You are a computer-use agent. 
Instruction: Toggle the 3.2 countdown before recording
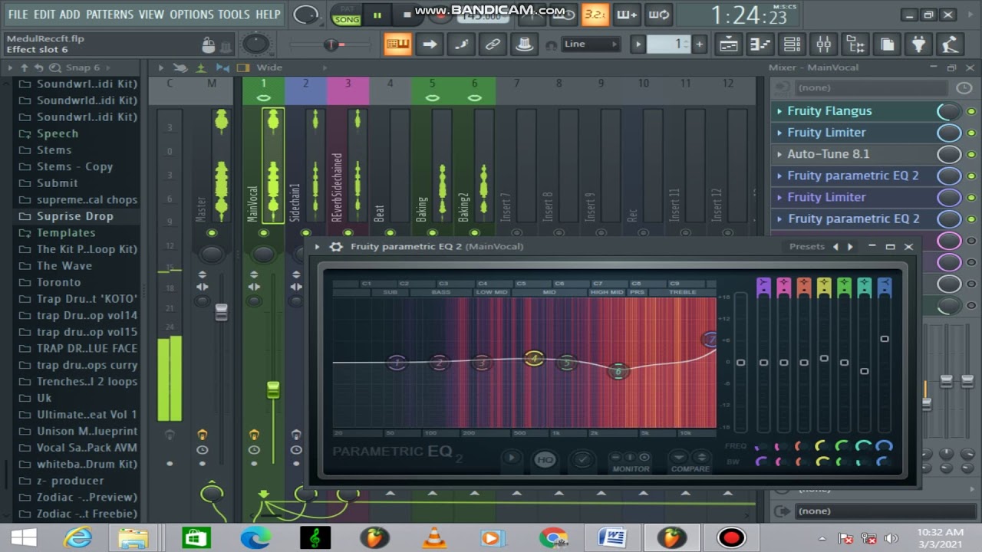click(x=595, y=14)
